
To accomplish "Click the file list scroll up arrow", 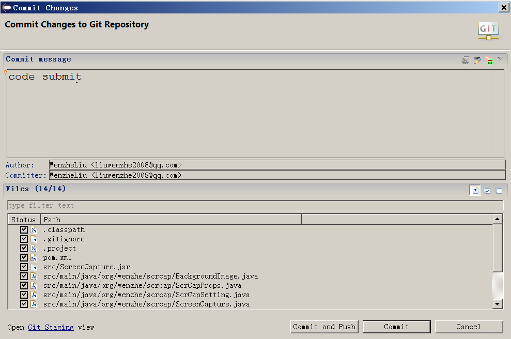I will click(x=498, y=219).
